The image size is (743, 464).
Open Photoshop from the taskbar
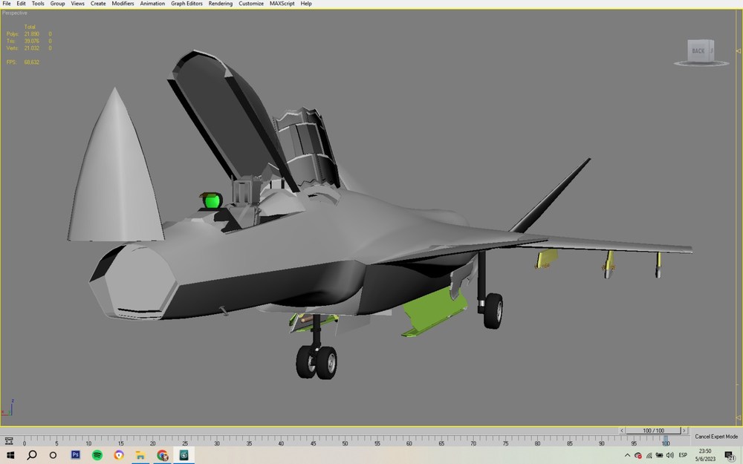(x=75, y=455)
